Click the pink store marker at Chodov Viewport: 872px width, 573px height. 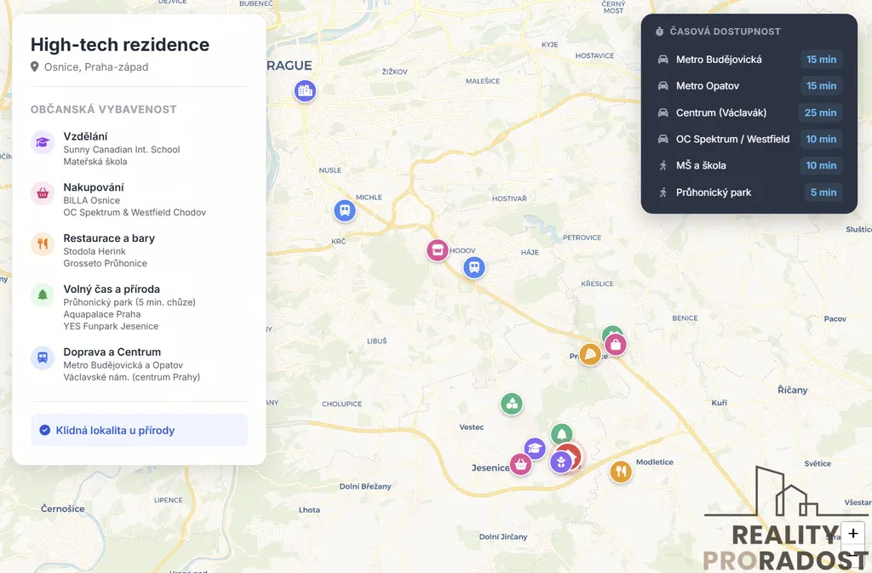tap(438, 250)
